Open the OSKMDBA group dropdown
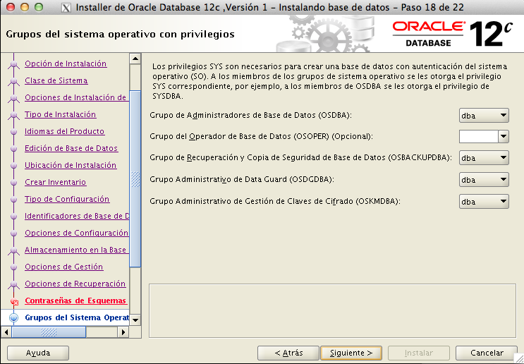 point(484,201)
